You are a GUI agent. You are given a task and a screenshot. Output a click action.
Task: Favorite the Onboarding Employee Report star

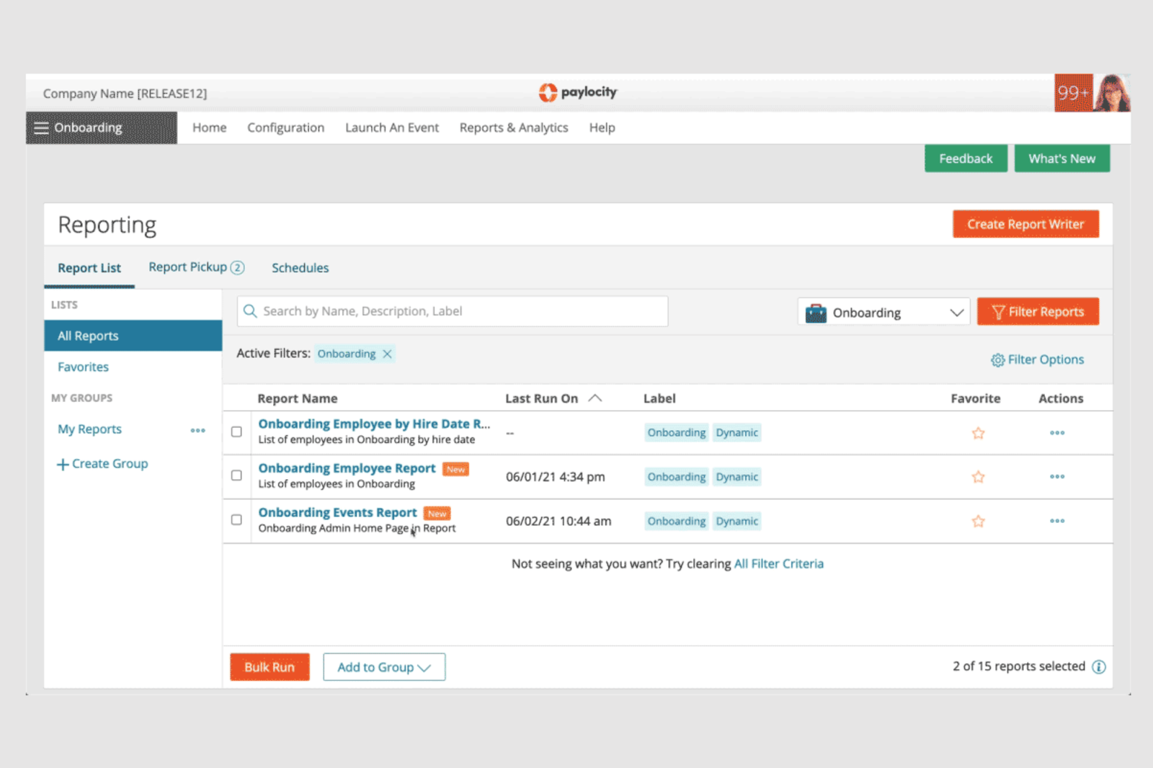click(x=978, y=476)
